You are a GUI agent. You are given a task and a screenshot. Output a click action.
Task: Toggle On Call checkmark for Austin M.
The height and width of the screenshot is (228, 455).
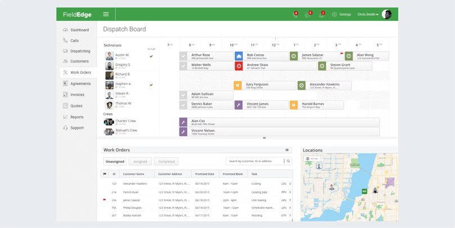pyautogui.click(x=151, y=56)
